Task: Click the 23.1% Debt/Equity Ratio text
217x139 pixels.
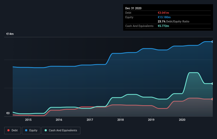Action: (x=173, y=21)
